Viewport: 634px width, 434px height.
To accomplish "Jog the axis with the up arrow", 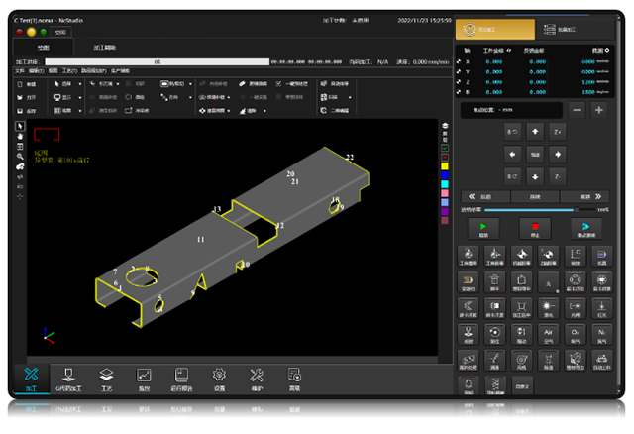I will (535, 131).
